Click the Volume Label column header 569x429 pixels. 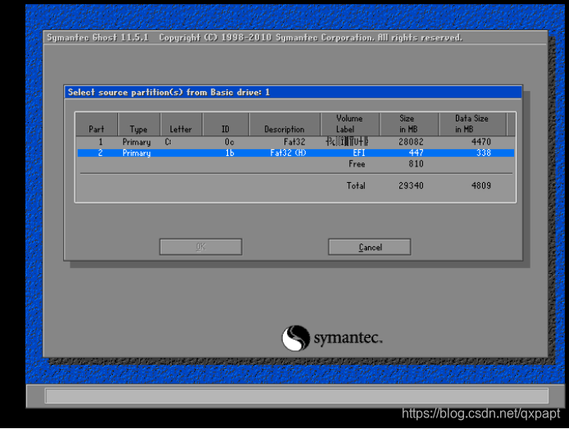(349, 124)
